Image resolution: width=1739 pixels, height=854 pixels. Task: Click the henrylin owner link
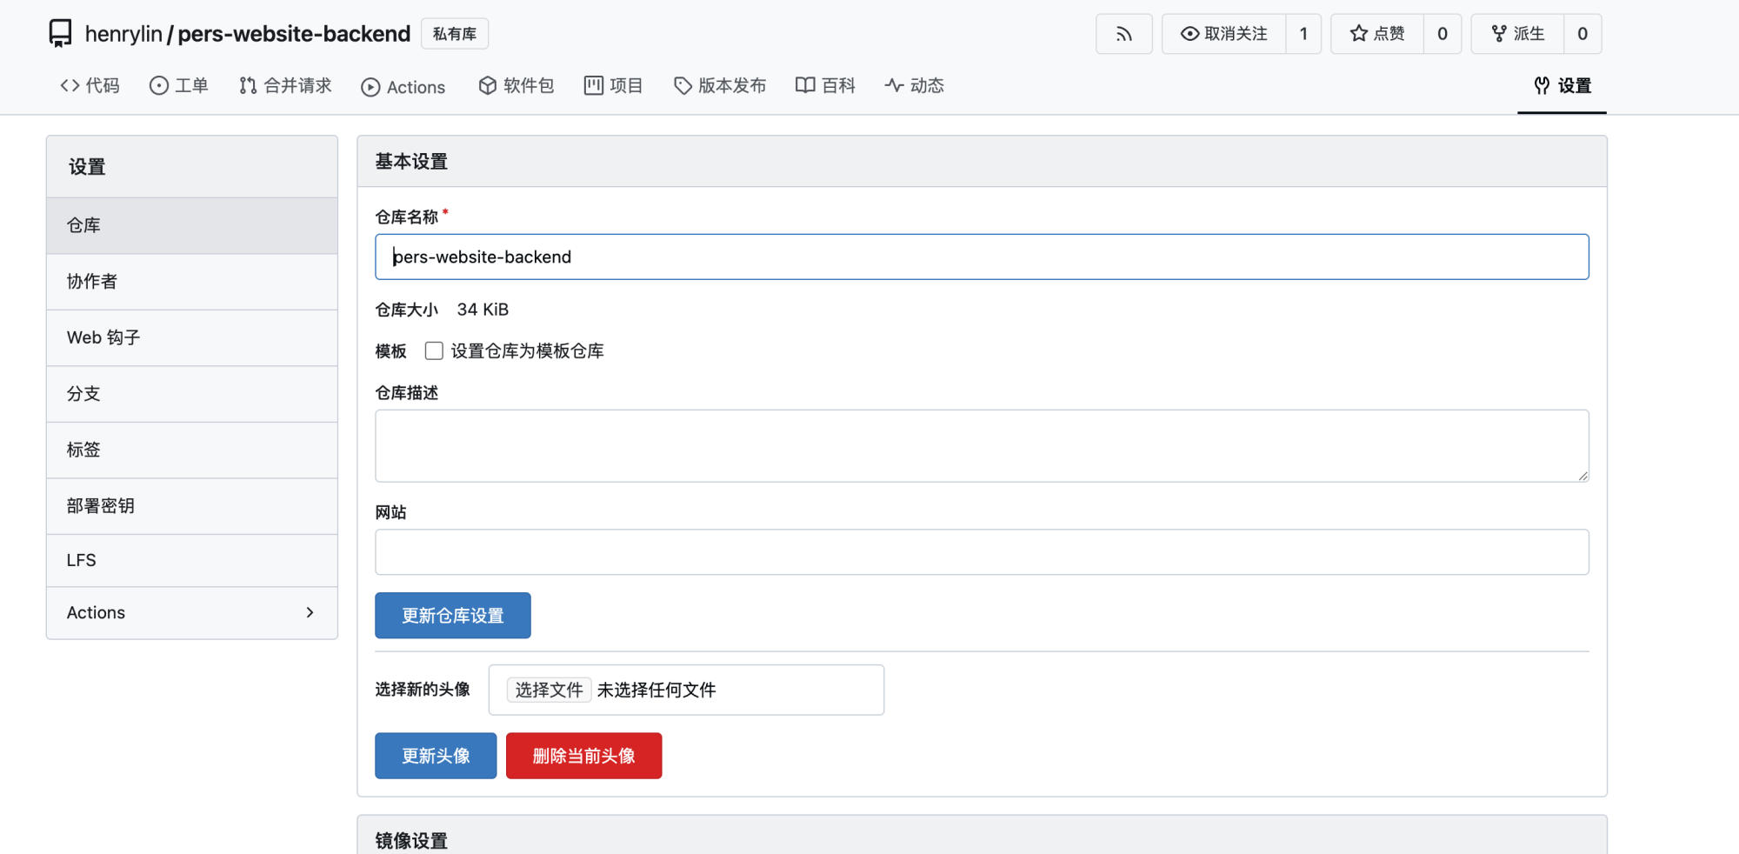coord(123,34)
